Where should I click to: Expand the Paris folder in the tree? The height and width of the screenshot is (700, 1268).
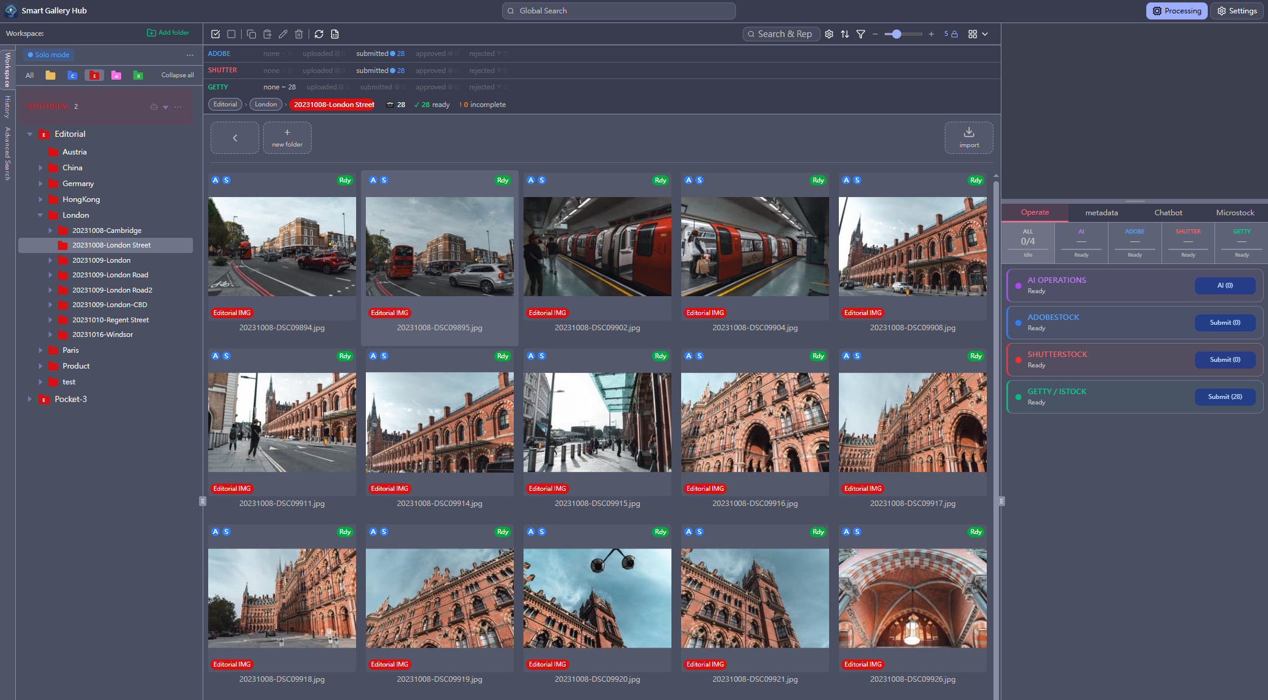[41, 350]
